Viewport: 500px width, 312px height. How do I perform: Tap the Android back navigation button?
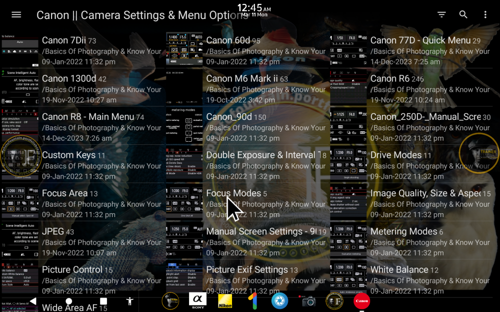pyautogui.click(x=33, y=301)
